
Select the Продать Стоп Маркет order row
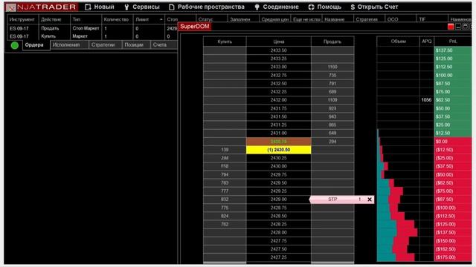coord(92,28)
